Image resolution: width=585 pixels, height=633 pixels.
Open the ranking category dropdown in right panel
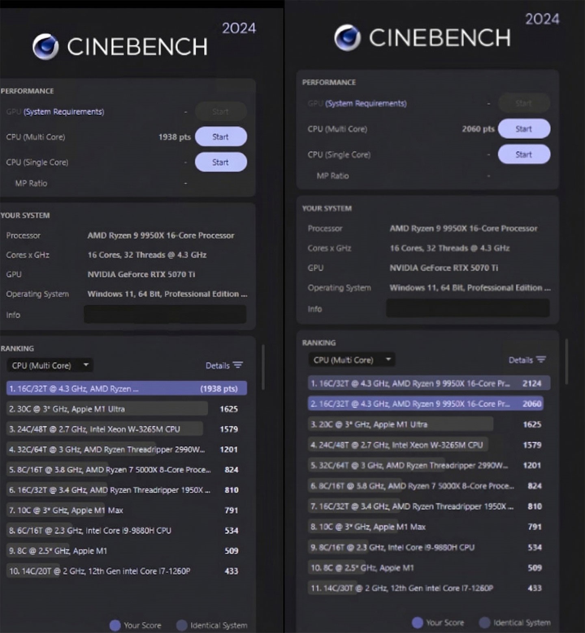point(351,360)
